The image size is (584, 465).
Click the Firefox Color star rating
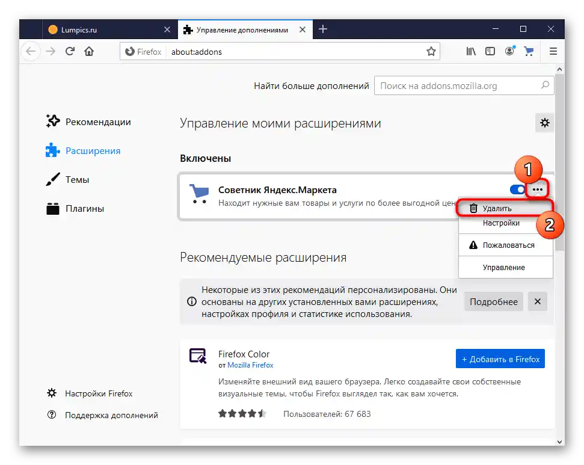[242, 413]
